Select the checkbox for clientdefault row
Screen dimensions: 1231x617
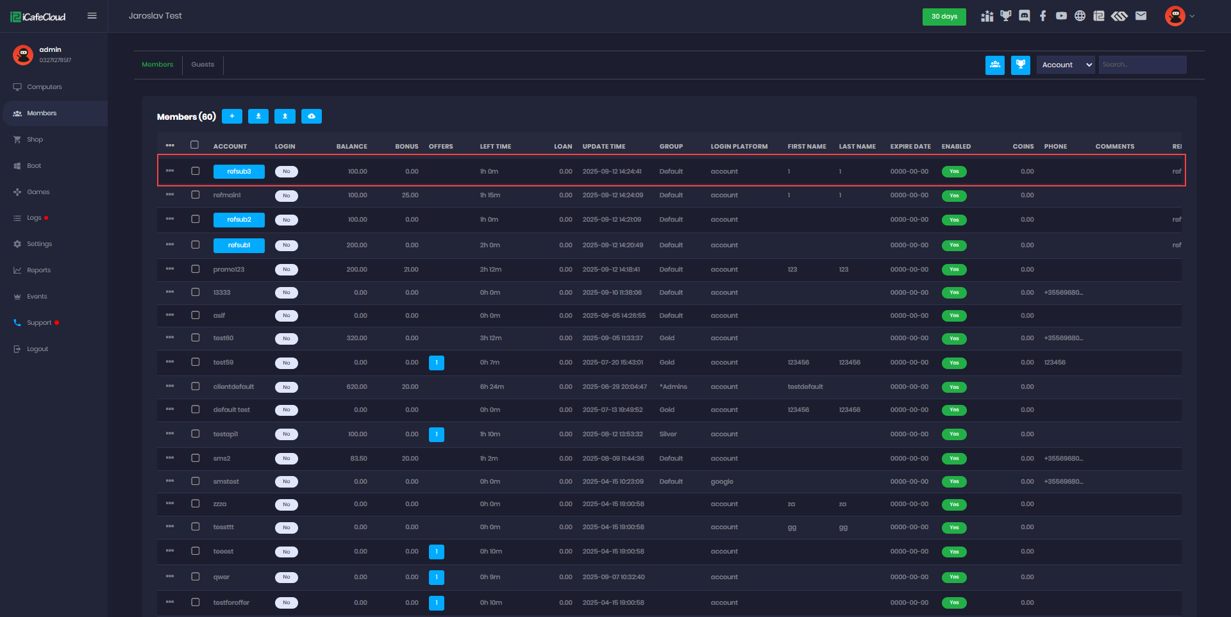(196, 386)
